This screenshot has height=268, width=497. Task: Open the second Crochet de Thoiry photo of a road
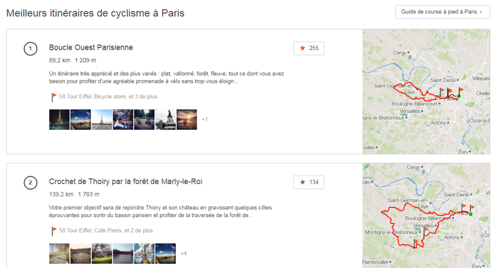tap(81, 253)
